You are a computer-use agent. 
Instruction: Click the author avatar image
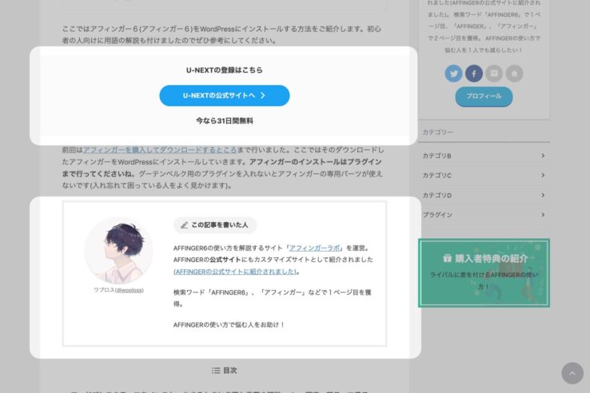[x=119, y=251]
